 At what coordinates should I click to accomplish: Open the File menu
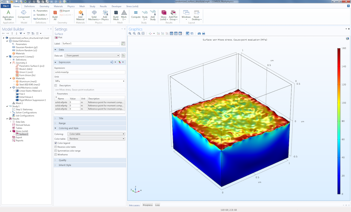[6, 6]
